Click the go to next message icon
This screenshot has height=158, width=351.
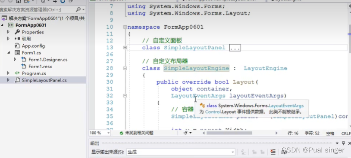[x=262, y=152]
